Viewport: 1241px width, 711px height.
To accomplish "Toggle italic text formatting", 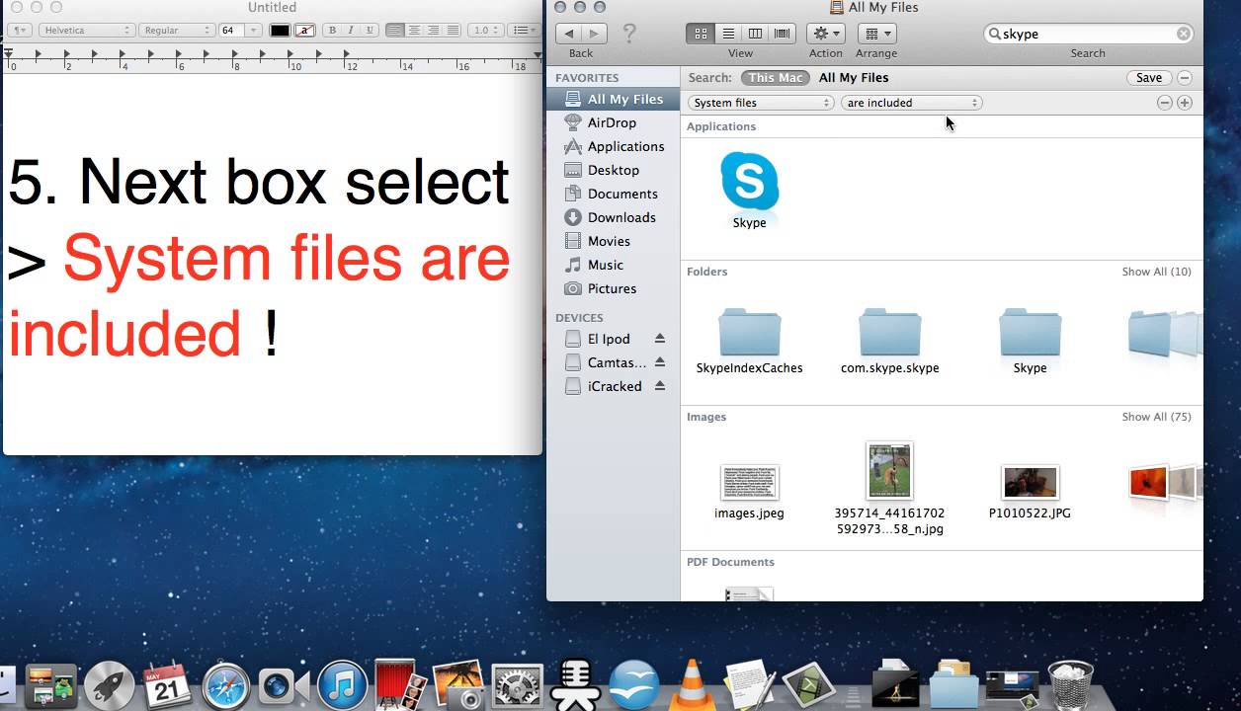I will tap(349, 31).
